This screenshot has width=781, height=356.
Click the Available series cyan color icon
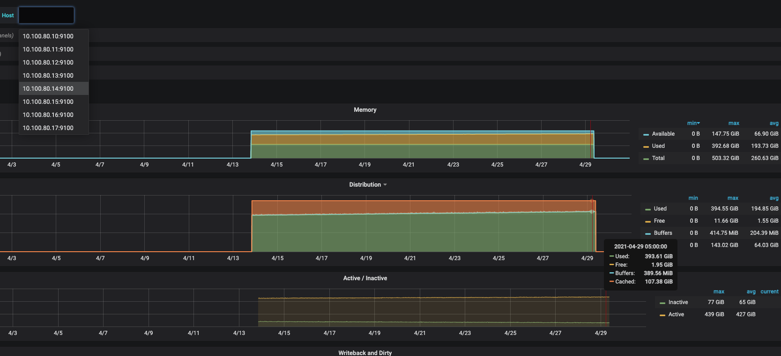tap(646, 134)
